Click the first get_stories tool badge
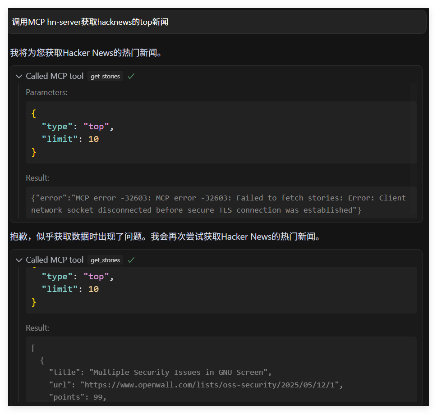437x414 pixels. 105,76
